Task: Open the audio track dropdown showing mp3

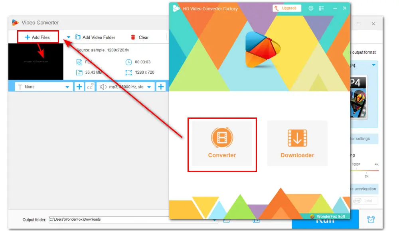Action: coord(126,87)
